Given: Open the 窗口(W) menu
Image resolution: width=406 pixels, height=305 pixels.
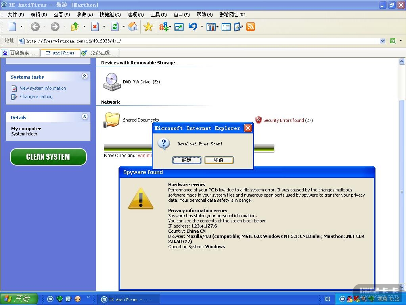Looking at the screenshot, I should (182, 15).
